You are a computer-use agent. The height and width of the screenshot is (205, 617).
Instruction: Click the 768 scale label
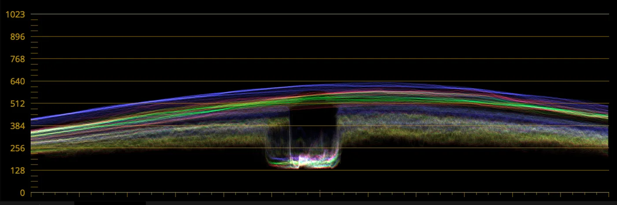pos(17,59)
